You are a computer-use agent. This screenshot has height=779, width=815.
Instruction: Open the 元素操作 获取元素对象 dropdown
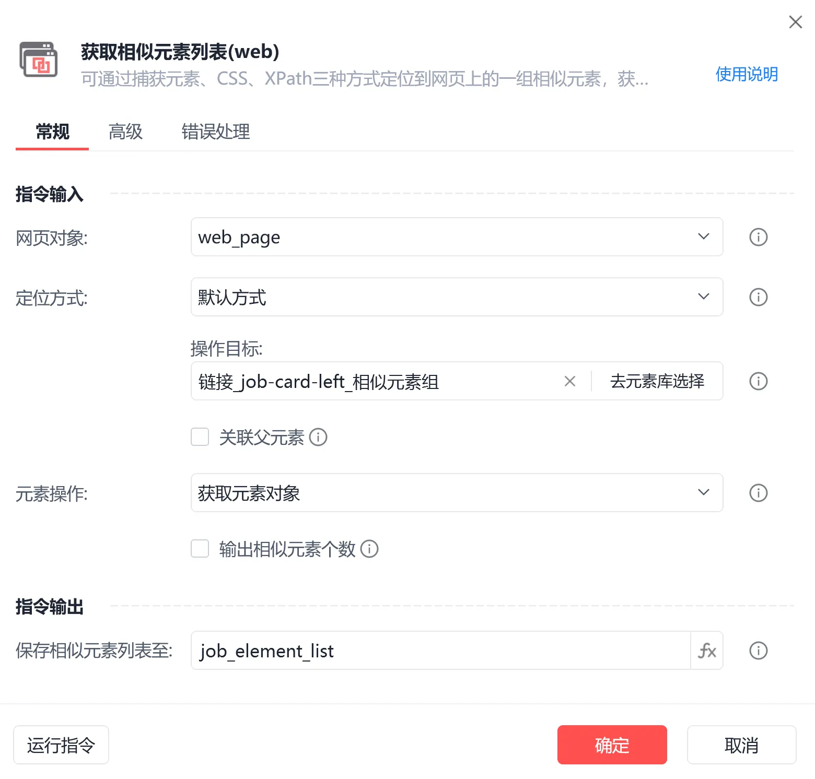coord(457,493)
